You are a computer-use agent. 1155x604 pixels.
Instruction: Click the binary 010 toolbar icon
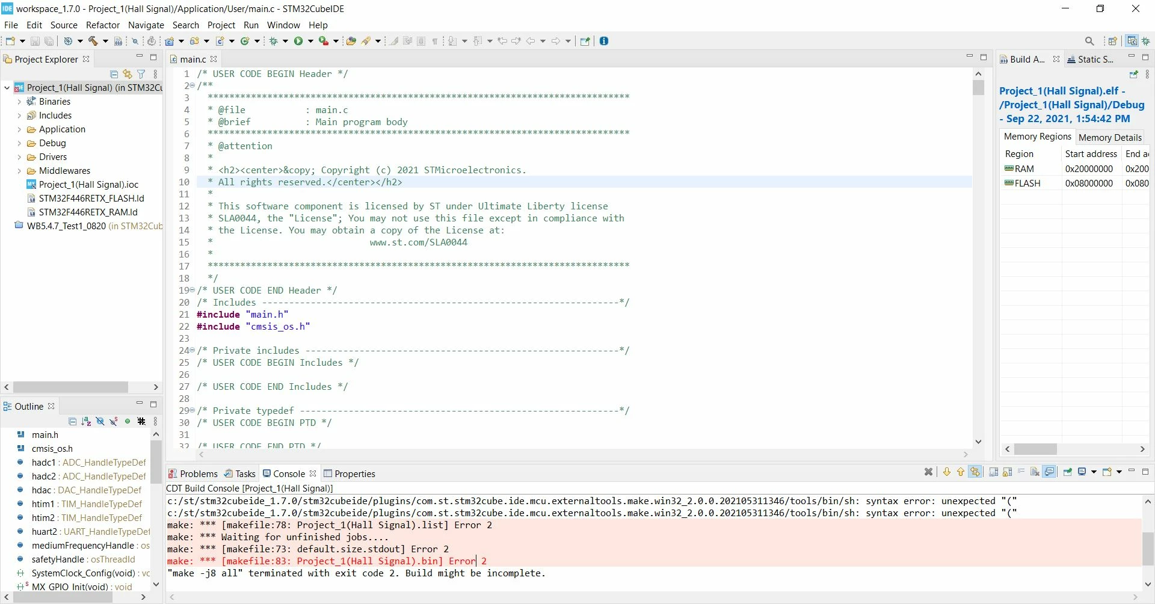pos(119,41)
